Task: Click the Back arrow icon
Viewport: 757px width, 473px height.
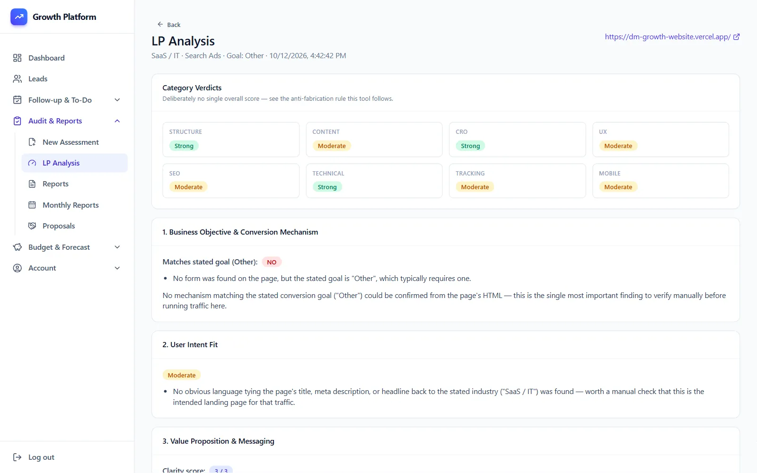Action: [x=160, y=24]
